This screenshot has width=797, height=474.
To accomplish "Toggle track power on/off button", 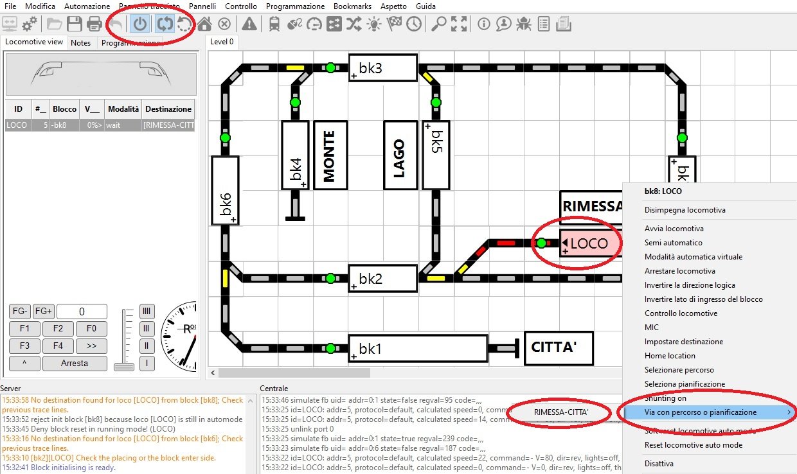I will point(140,24).
